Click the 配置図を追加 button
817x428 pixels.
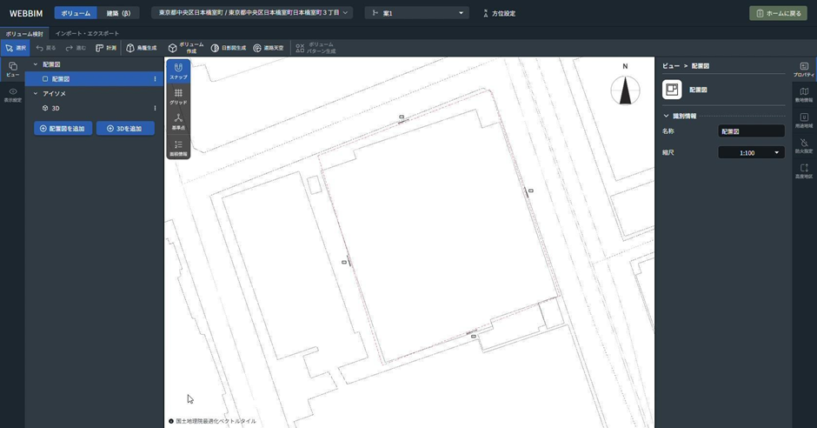tap(63, 128)
